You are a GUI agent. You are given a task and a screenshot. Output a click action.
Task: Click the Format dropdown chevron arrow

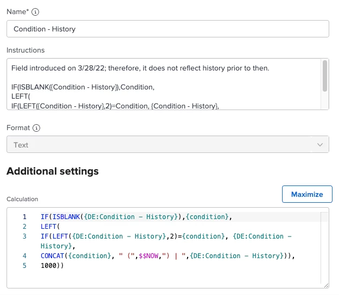[x=319, y=145]
